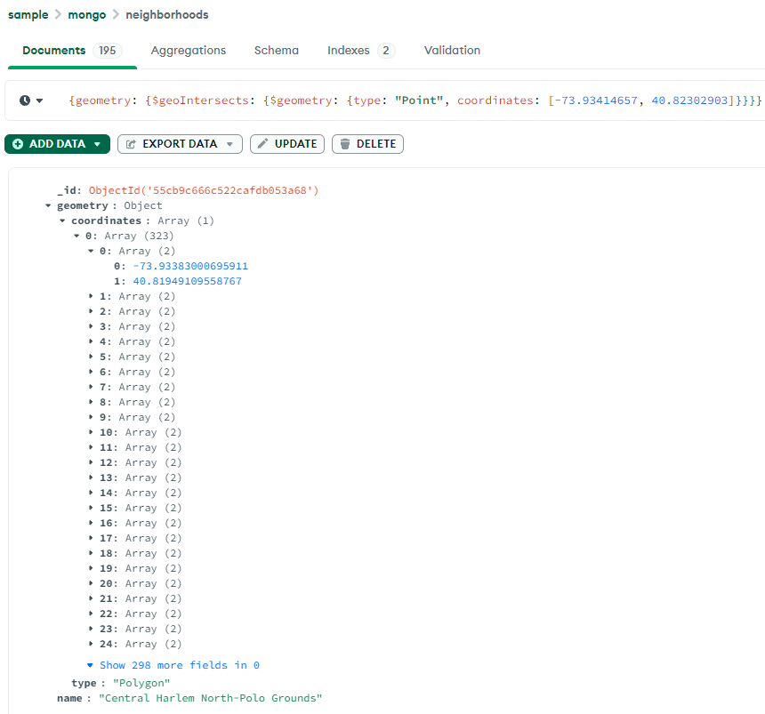
Task: Expand the 8: Array (2) node
Action: 90,403
